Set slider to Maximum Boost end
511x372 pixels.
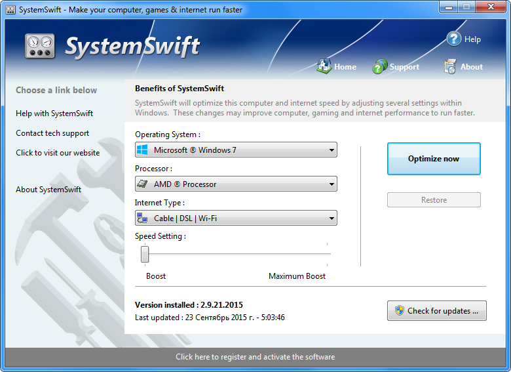(327, 253)
